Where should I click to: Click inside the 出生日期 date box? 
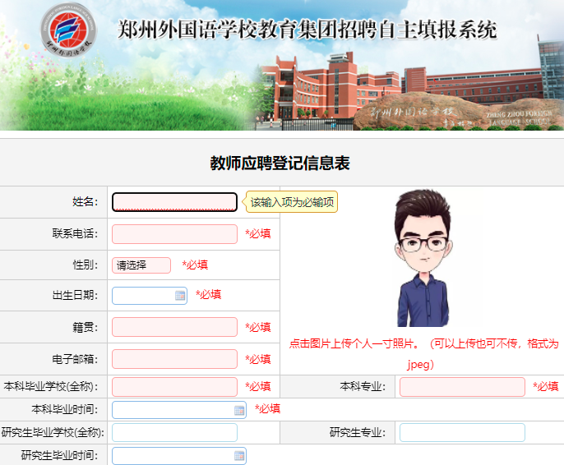[x=143, y=295]
